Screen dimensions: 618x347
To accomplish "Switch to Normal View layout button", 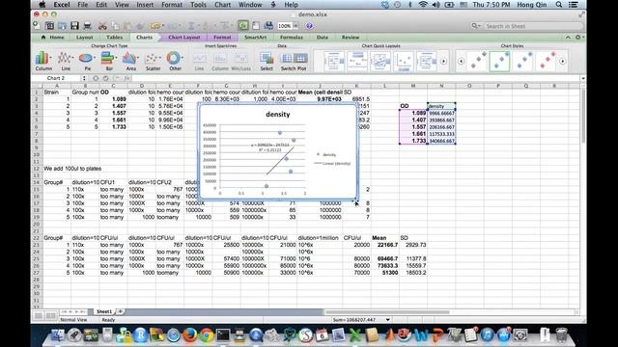I will pyautogui.click(x=39, y=316).
